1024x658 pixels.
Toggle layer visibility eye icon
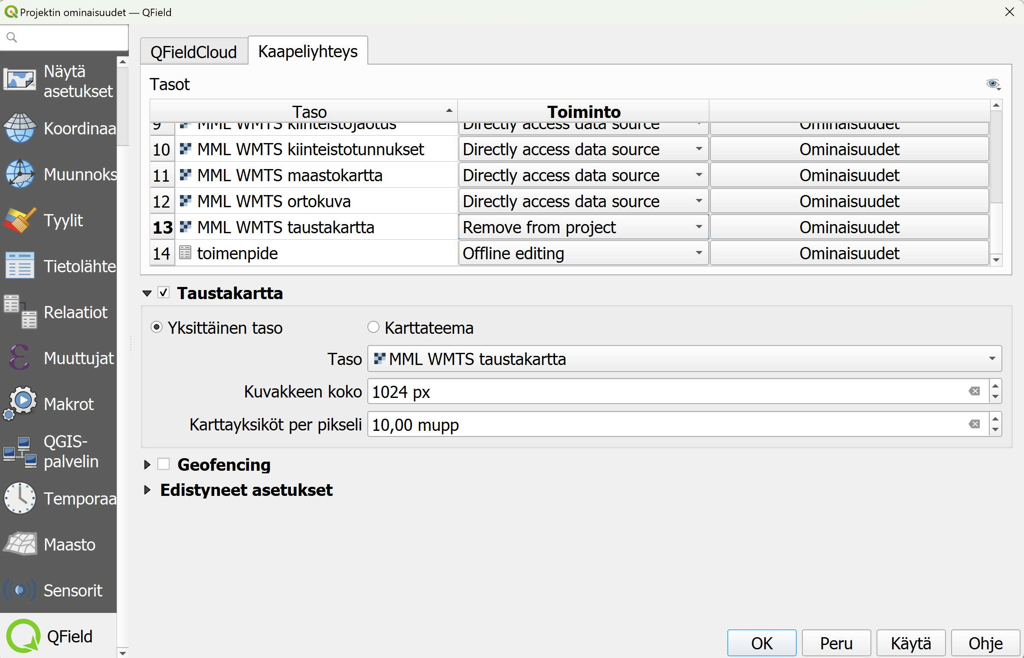pos(993,84)
